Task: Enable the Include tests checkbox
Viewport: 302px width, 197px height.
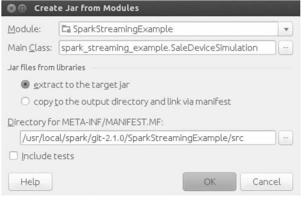Action: (x=13, y=156)
